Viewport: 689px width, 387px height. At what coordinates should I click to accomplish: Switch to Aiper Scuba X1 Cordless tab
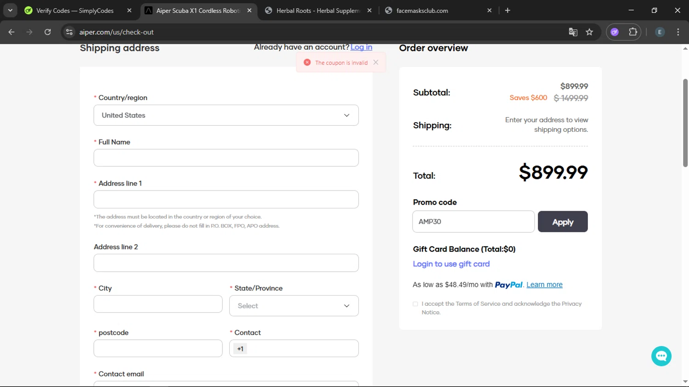[x=198, y=11]
